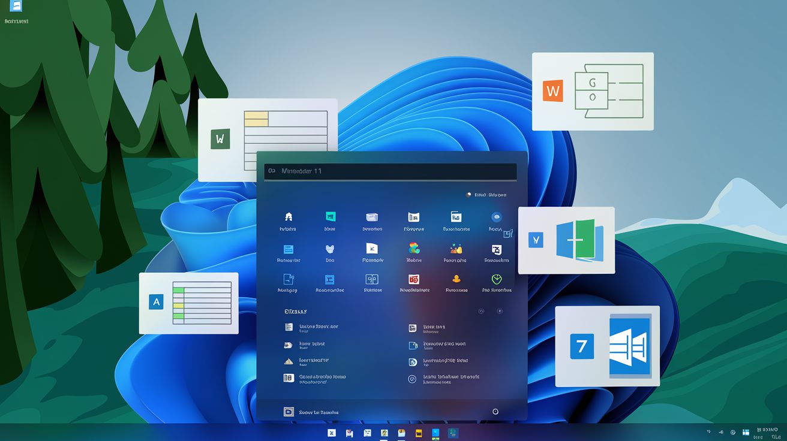Open the two-pane outline app icon
Screen dimensions: 787x441
pyautogui.click(x=371, y=279)
